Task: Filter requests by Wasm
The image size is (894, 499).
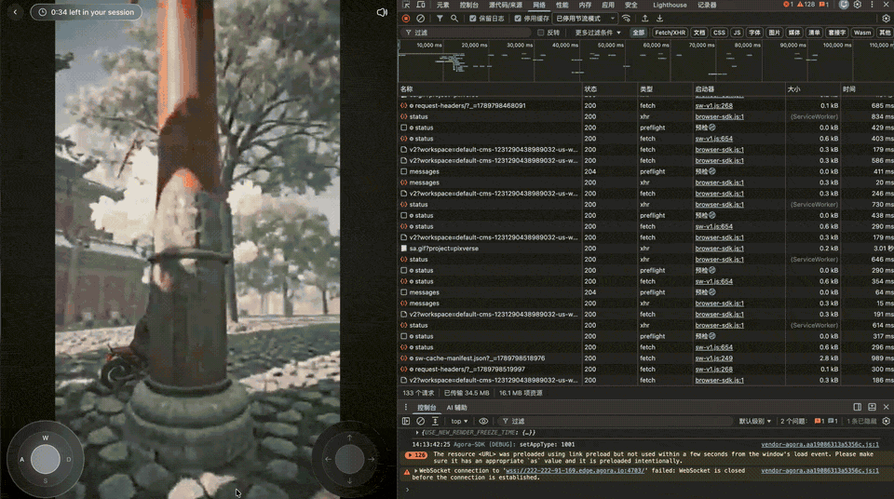Action: coord(862,33)
